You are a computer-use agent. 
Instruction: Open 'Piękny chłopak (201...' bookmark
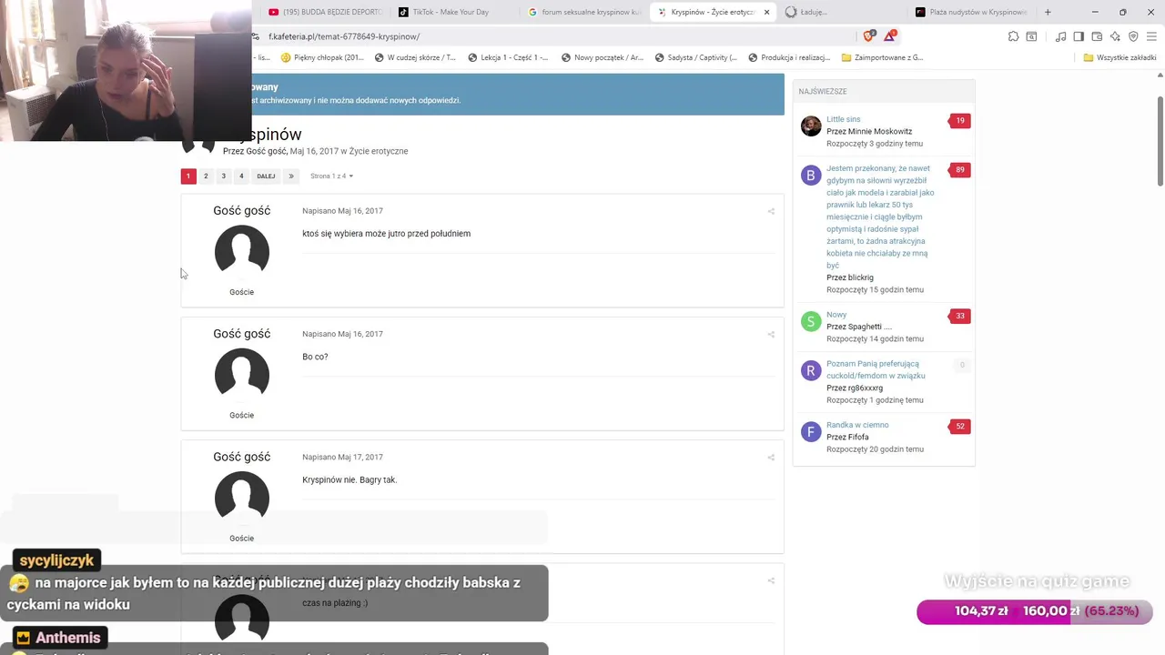tap(322, 57)
